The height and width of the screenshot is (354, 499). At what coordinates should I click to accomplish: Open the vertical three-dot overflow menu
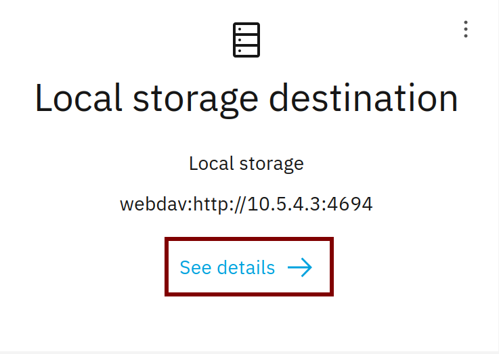point(466,29)
